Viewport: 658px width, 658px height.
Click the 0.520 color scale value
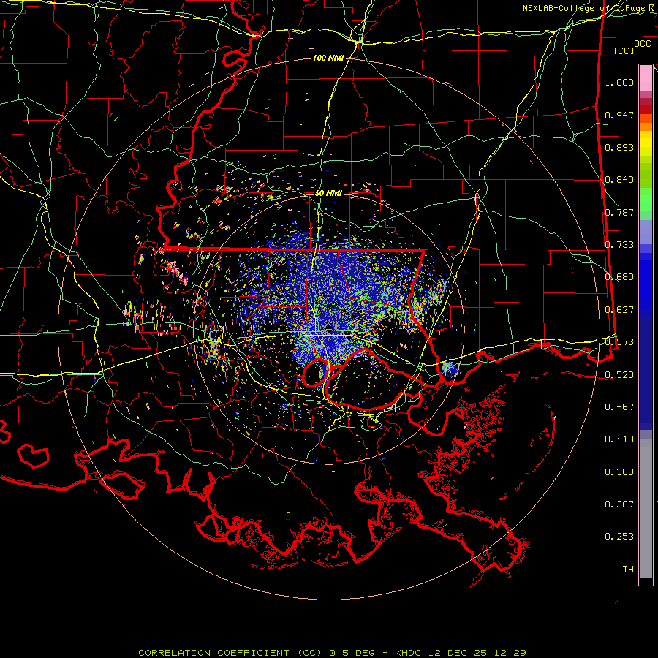(619, 375)
